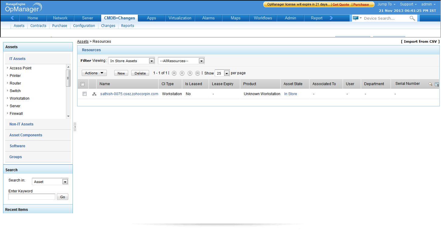This screenshot has height=233, width=441.
Task: Expand the Printer tree node
Action: click(x=8, y=75)
